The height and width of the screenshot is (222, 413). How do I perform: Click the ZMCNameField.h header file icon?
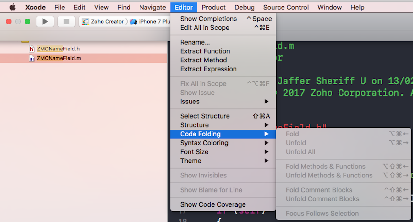point(32,49)
